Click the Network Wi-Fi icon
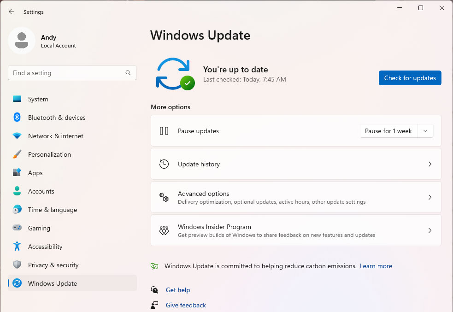 [x=17, y=135]
